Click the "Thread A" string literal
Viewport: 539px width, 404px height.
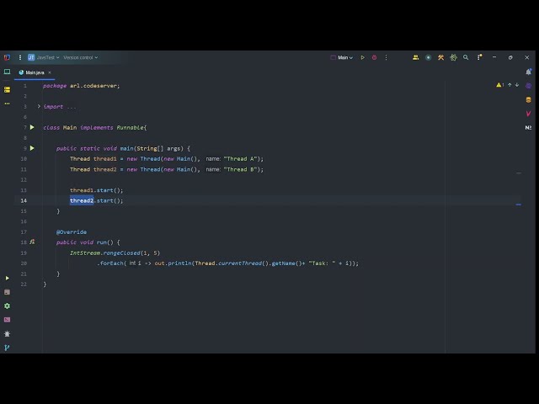(240, 159)
